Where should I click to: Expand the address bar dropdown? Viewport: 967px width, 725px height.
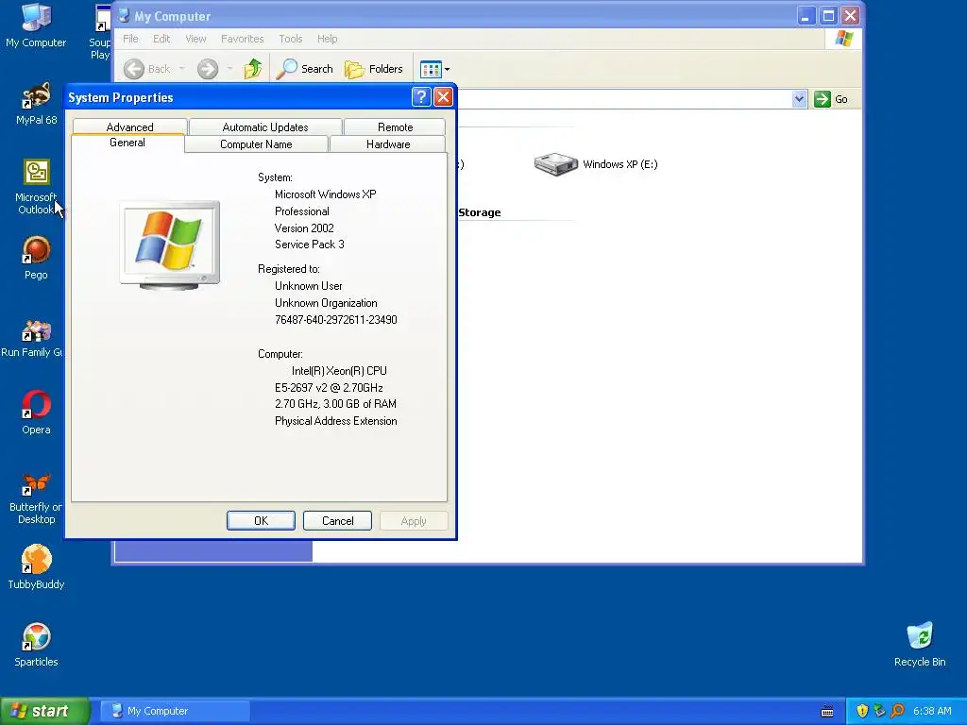click(799, 98)
